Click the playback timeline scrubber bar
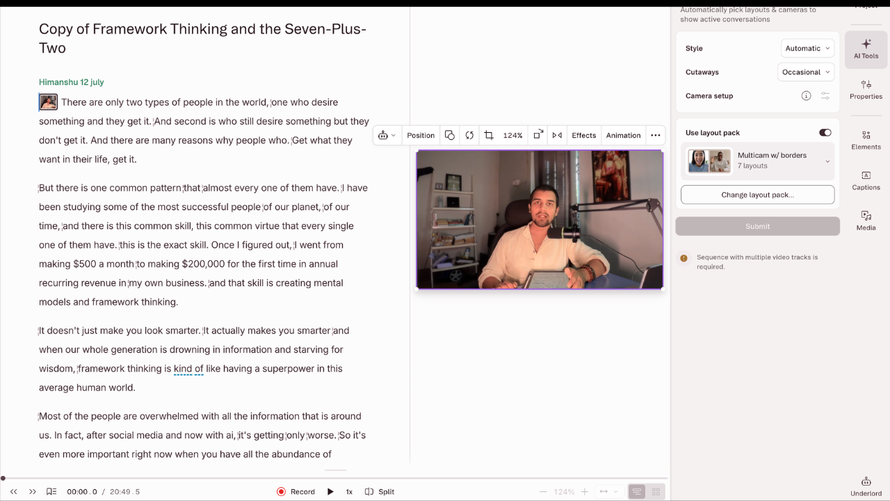Screen dimensions: 890x501 pyautogui.click(x=334, y=478)
